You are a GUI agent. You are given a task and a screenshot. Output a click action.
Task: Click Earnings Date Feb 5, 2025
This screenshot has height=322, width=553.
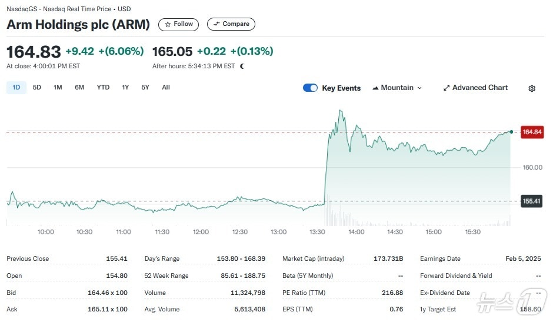pyautogui.click(x=523, y=258)
